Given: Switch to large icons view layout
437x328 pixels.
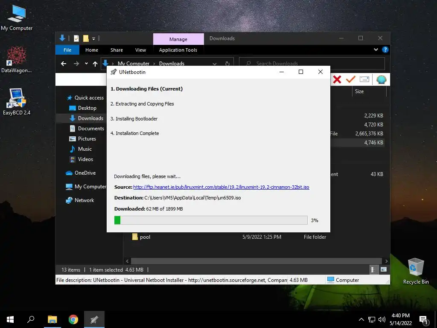Looking at the screenshot, I should (384, 269).
